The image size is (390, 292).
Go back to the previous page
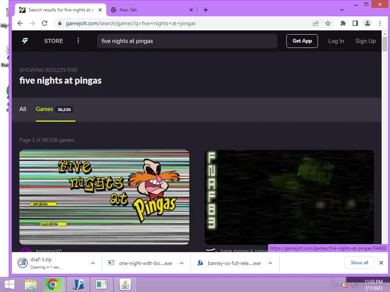pyautogui.click(x=20, y=23)
